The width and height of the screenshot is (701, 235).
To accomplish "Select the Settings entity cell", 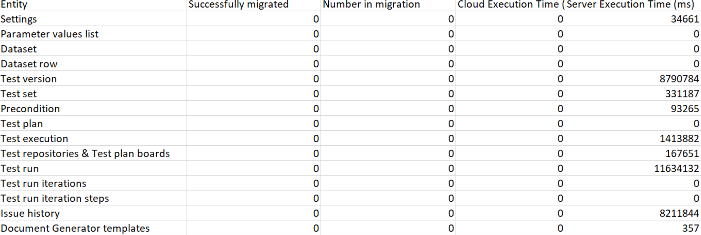I will (93, 19).
